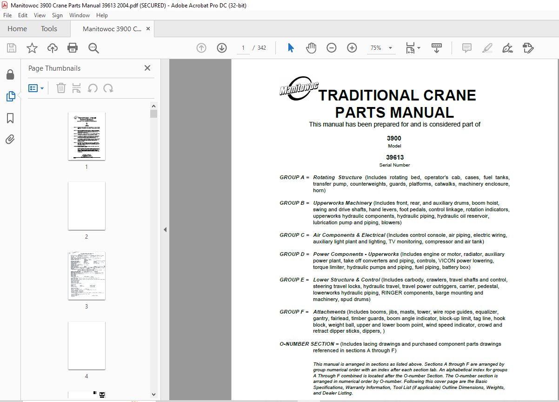559x402 pixels.
Task: Select the page 1 thumbnail
Action: pos(87,136)
